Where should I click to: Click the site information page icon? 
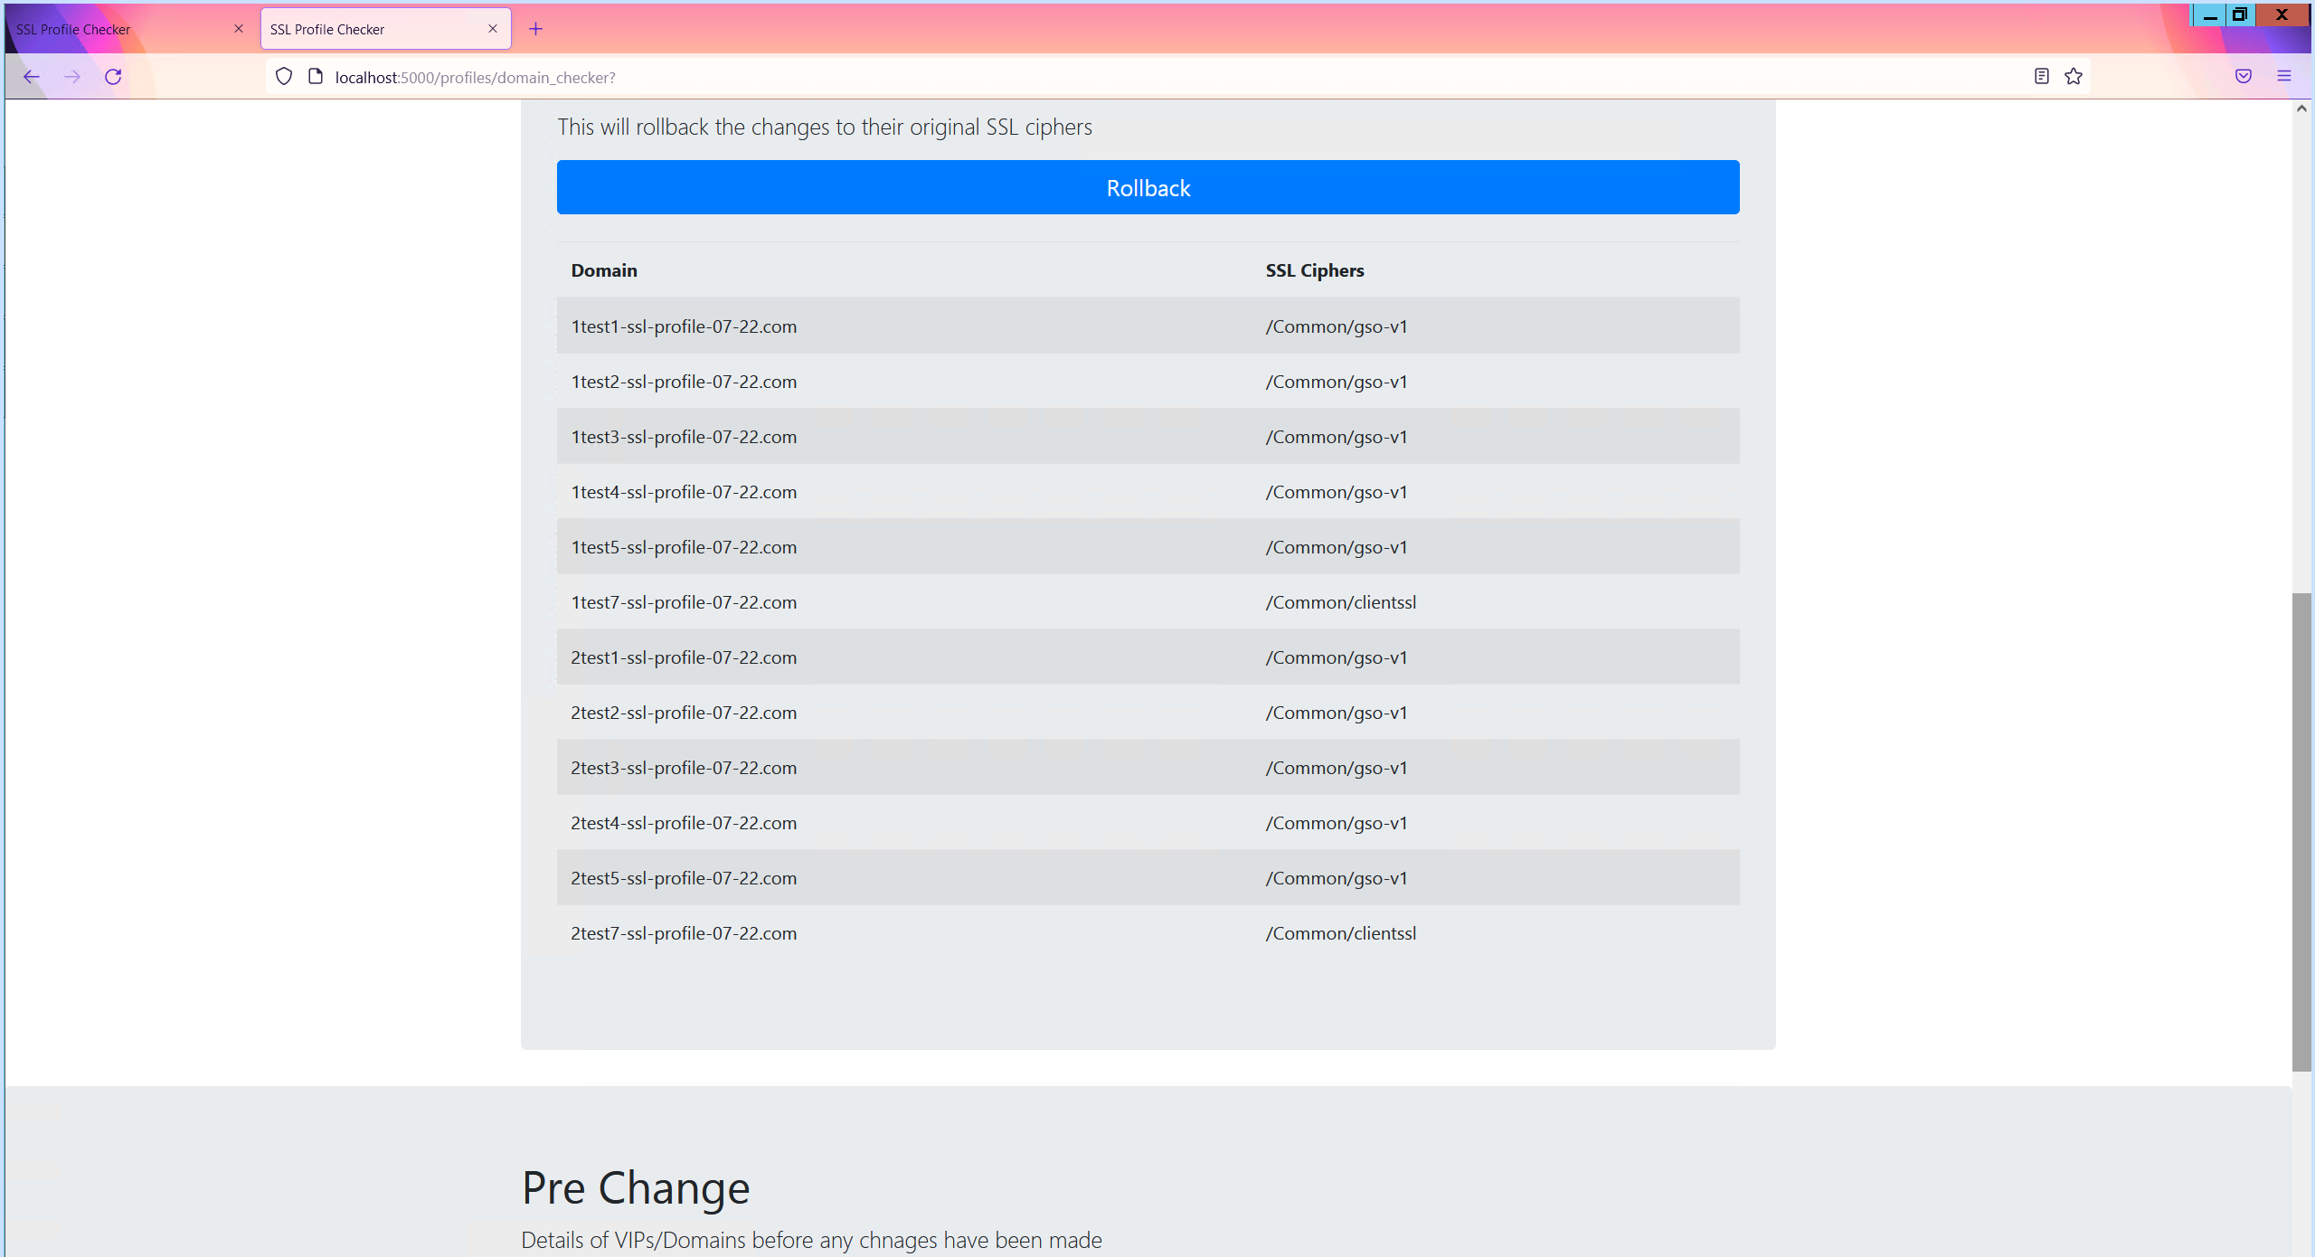pyautogui.click(x=316, y=77)
